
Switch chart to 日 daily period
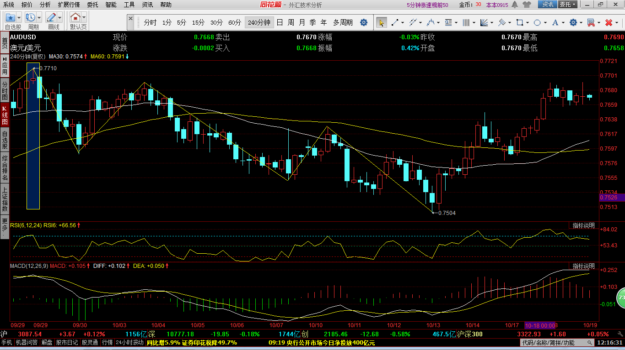tap(280, 22)
